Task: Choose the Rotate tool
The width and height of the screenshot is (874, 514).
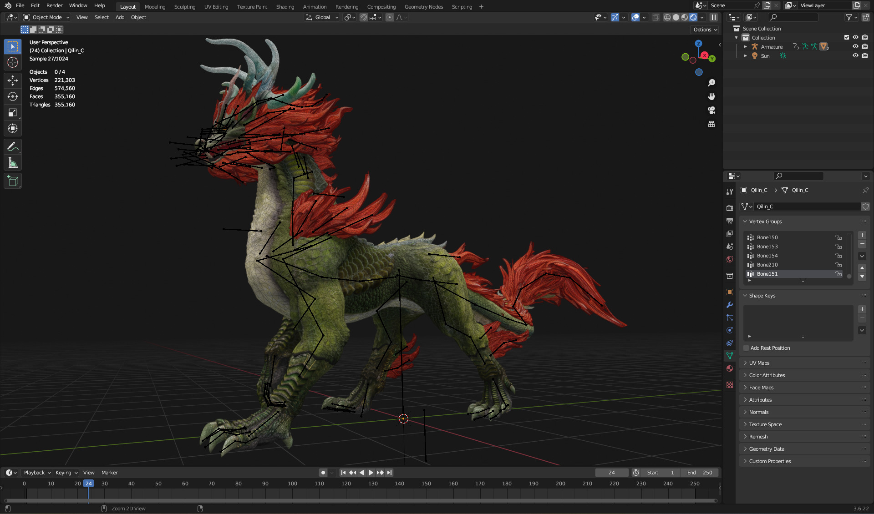Action: tap(13, 96)
